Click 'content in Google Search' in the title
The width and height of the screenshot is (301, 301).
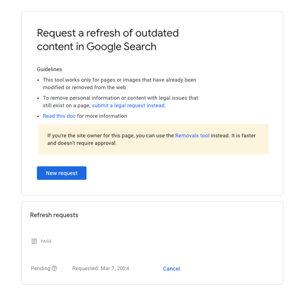pyautogui.click(x=96, y=47)
